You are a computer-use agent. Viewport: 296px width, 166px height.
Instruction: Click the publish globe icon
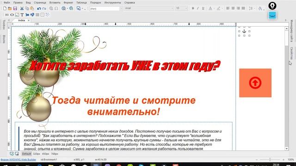pos(71,8)
